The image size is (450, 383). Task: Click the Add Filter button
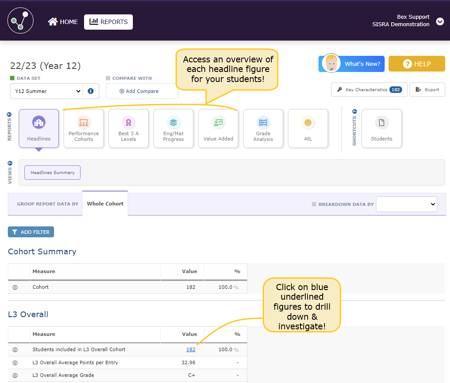pos(31,232)
